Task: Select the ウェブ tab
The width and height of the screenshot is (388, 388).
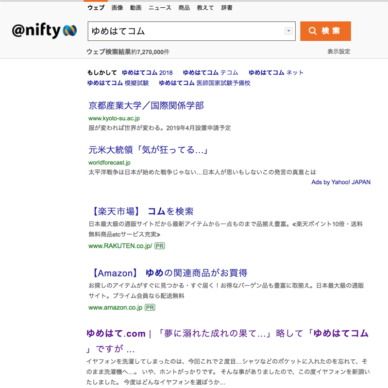Action: tap(96, 8)
